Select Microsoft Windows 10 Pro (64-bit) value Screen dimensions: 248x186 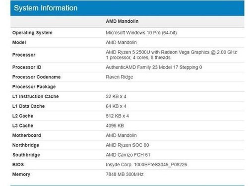coord(141,33)
